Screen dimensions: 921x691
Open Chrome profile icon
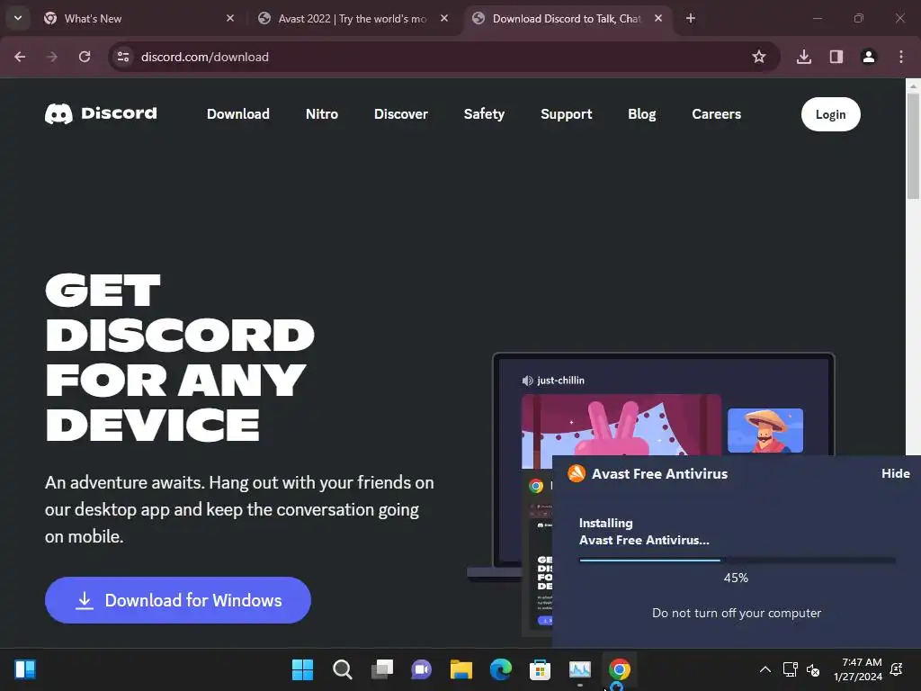click(x=869, y=57)
